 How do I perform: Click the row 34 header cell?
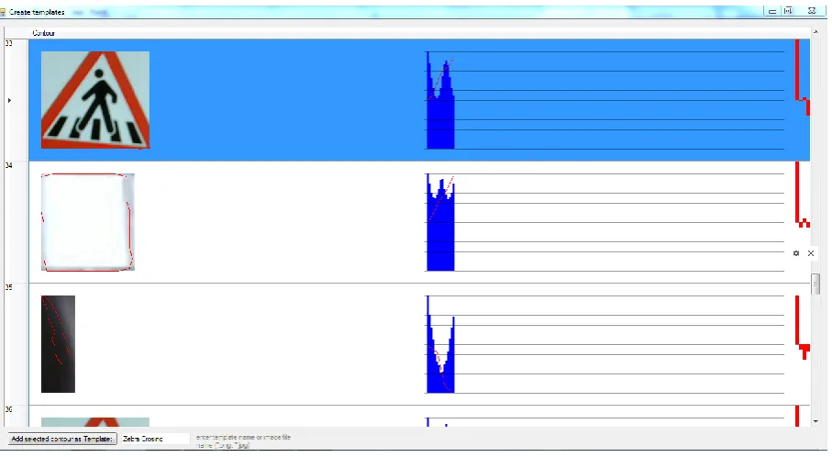point(16,222)
